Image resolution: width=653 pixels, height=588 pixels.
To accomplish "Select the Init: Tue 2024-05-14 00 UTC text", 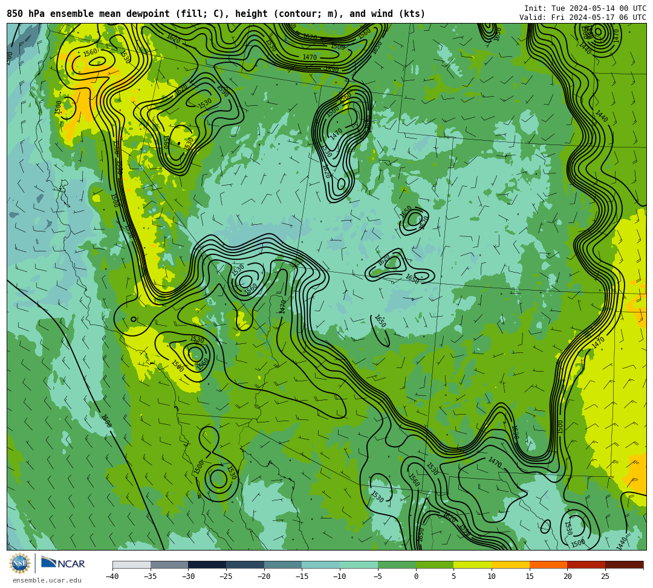I will (x=585, y=8).
